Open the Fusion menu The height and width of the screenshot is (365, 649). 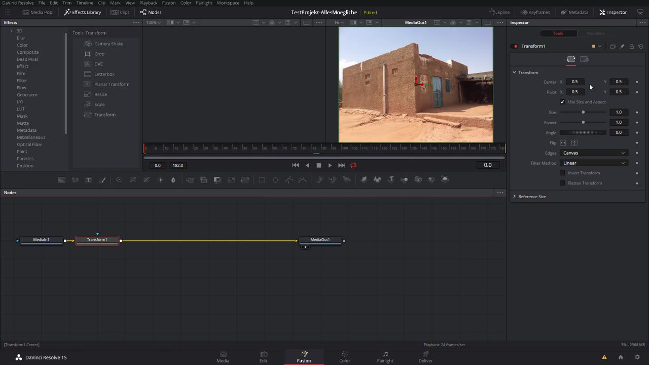(169, 3)
